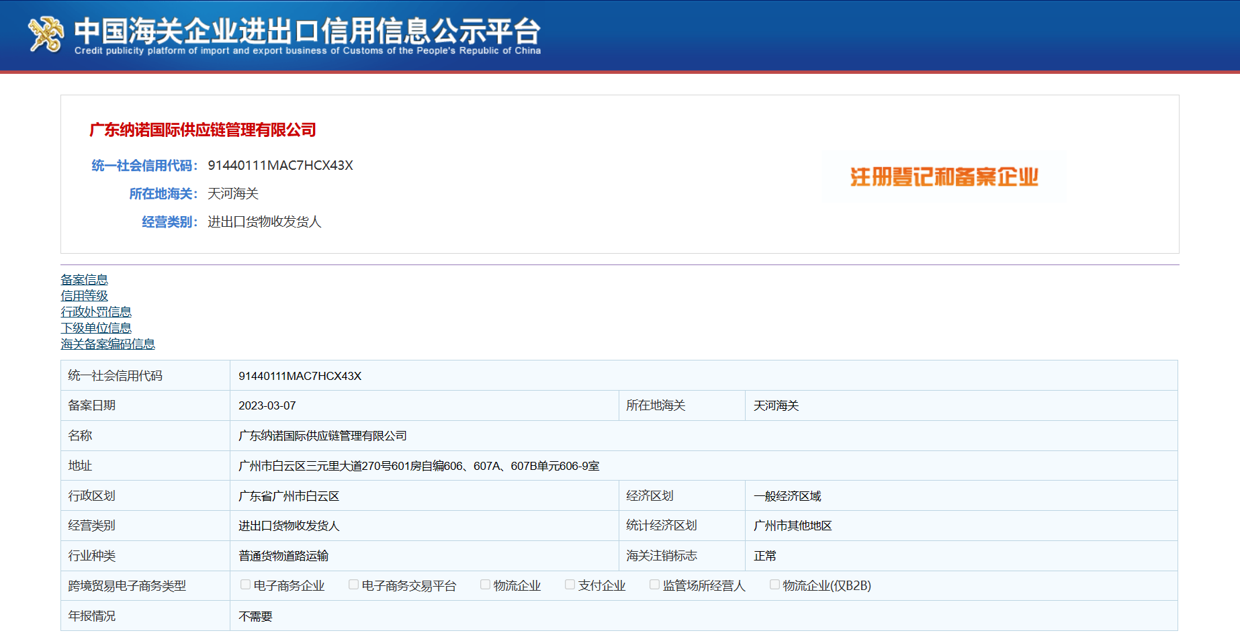
Task: Click the 统计经济区划 label
Action: tap(662, 526)
